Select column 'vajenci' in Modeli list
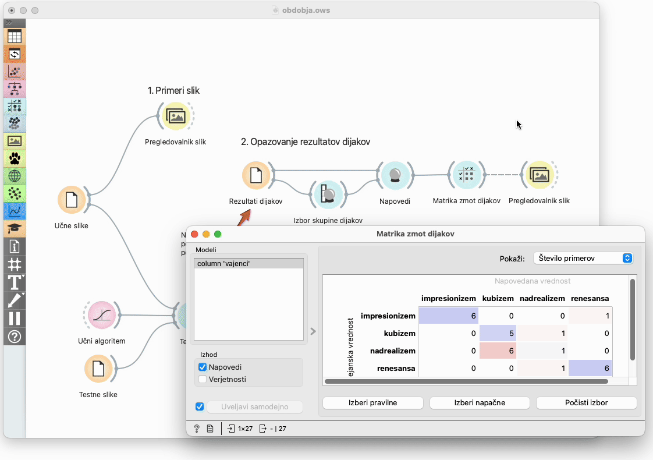653x460 pixels. pos(249,264)
